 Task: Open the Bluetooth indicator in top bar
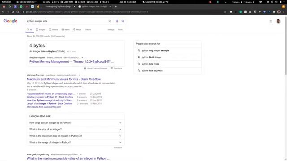pyautogui.click(x=272, y=2)
